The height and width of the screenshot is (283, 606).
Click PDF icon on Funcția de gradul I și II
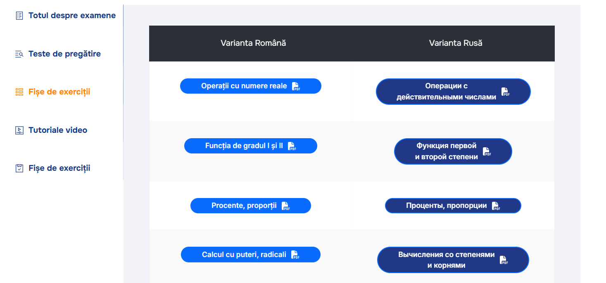[x=292, y=146]
